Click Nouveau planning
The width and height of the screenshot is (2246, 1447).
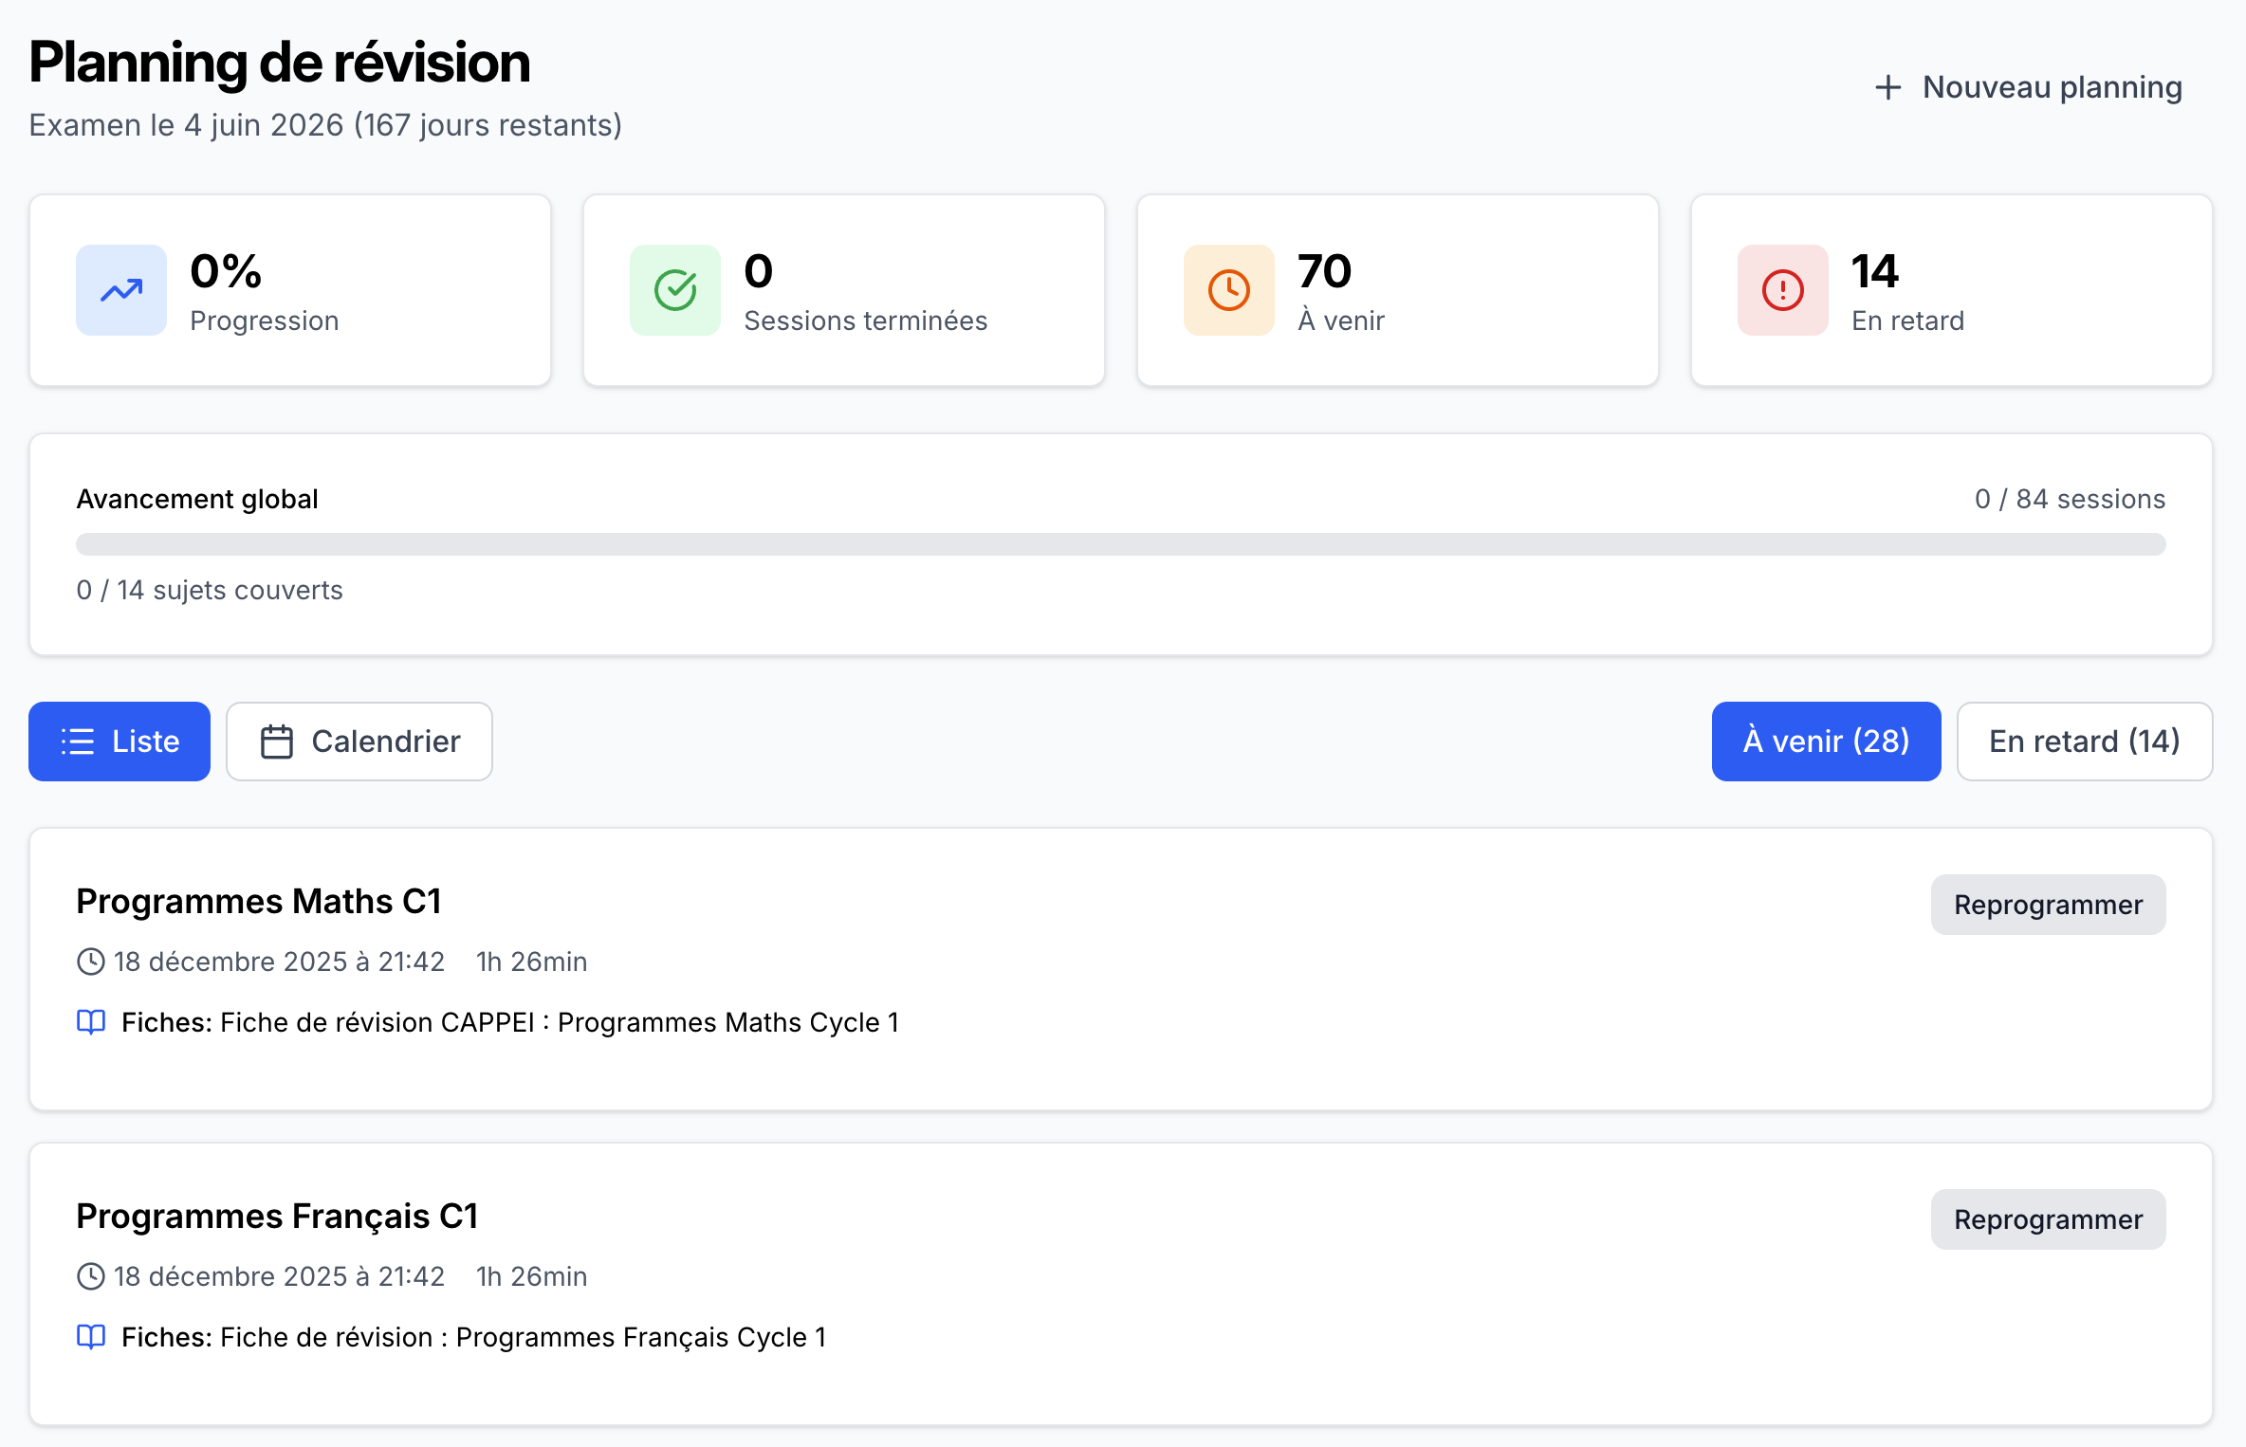click(2026, 86)
